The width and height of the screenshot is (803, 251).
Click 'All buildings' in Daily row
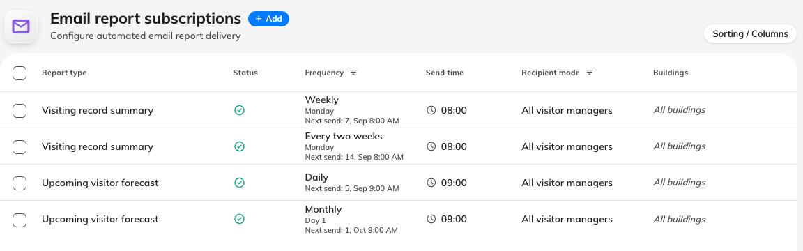tap(679, 183)
